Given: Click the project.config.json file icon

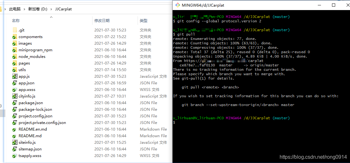Looking at the screenshot, I should coord(15,116).
